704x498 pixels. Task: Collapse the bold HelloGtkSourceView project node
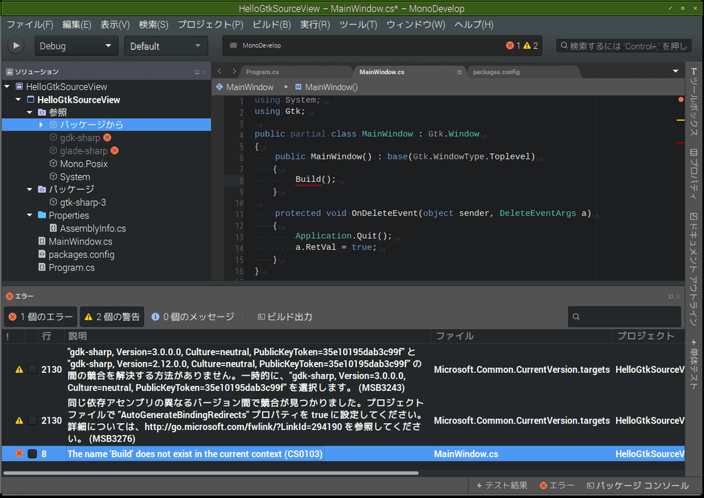19,99
